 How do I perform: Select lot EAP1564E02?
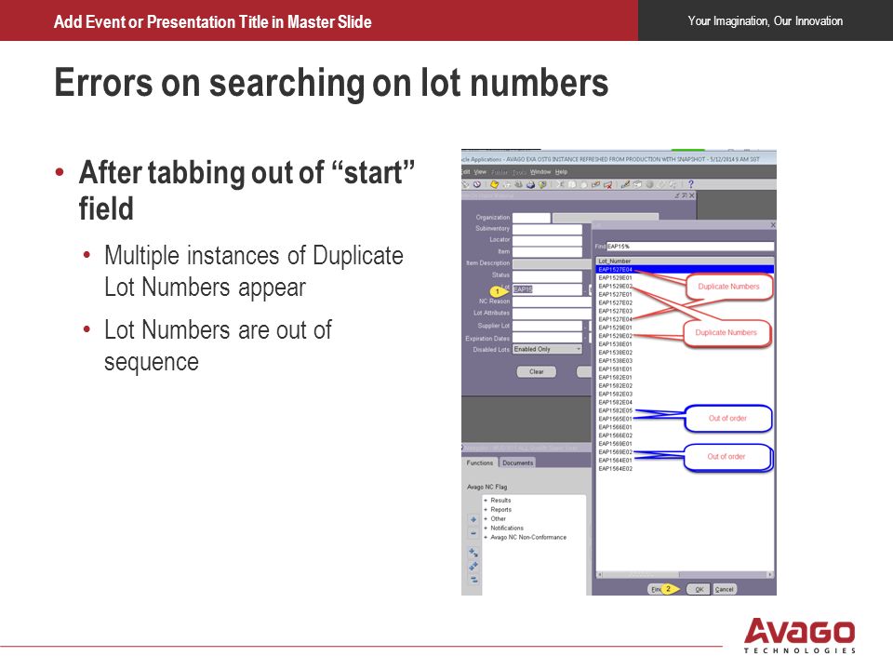click(615, 468)
